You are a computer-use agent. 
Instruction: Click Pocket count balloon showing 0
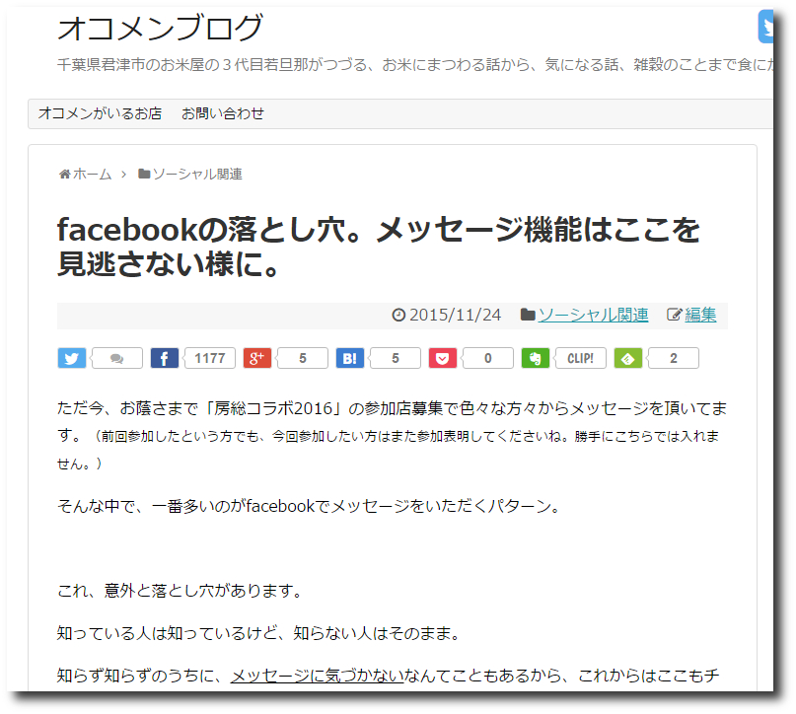click(x=488, y=358)
